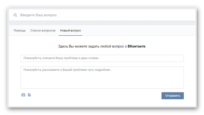
Task: Attach a photo using the camera icon
Action: coord(23,95)
